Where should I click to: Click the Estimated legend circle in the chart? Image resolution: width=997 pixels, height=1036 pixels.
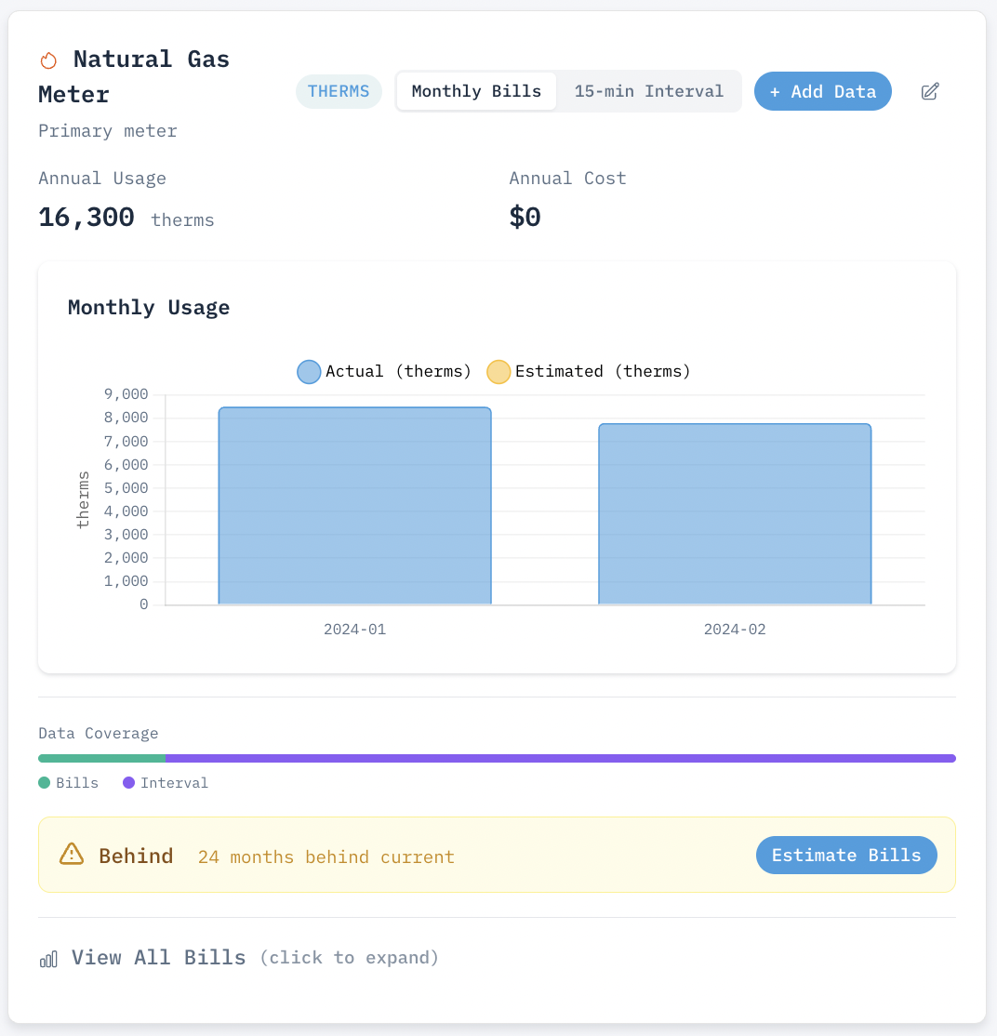pos(498,371)
